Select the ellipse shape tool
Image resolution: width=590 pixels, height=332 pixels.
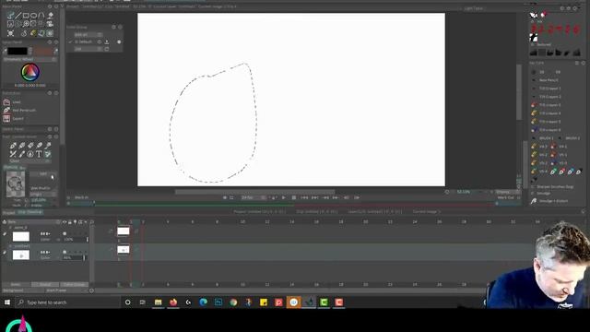pyautogui.click(x=33, y=16)
